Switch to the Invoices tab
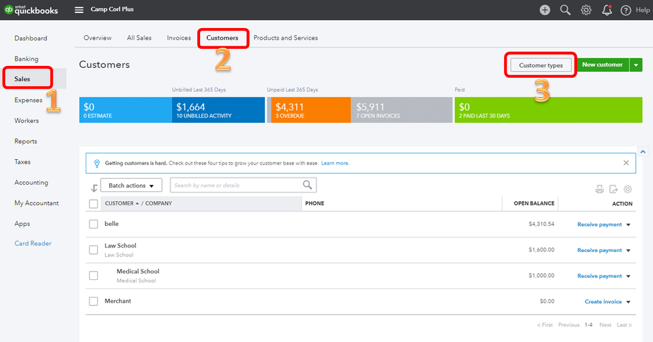Viewport: 653px width, 342px height. coord(179,38)
